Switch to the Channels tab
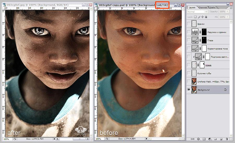This screenshot has width=235, height=143. click(202, 8)
